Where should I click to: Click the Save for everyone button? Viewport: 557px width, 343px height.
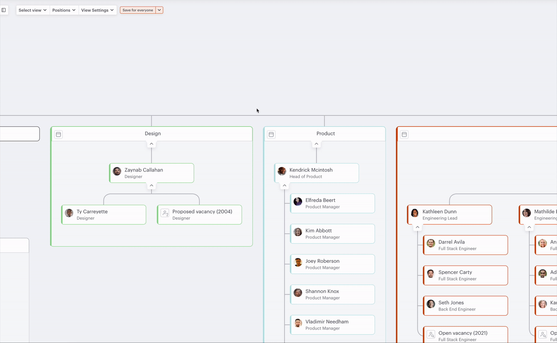pos(138,10)
